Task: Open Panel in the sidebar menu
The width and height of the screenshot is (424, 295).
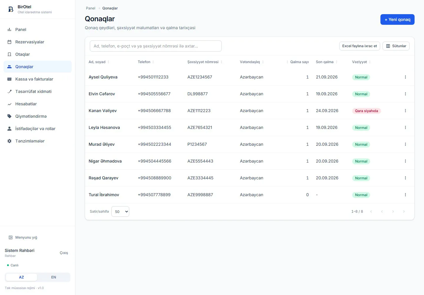Action: (37, 29)
